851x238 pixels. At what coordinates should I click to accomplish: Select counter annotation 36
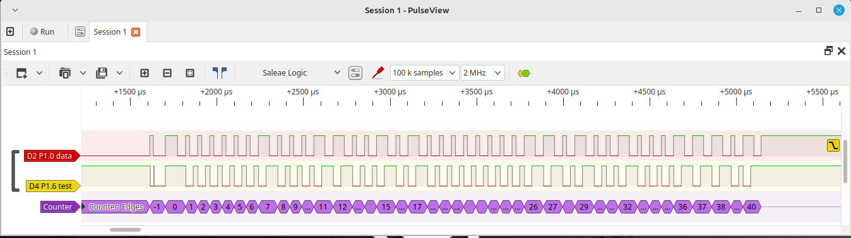[x=682, y=207]
